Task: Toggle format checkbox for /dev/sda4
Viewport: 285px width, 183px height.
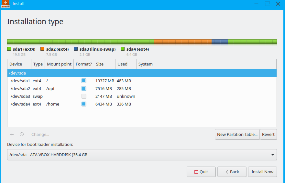Action: coord(84,104)
